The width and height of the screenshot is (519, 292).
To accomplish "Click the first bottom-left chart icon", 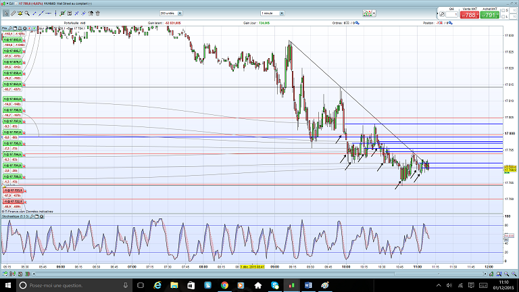I will coord(5,274).
